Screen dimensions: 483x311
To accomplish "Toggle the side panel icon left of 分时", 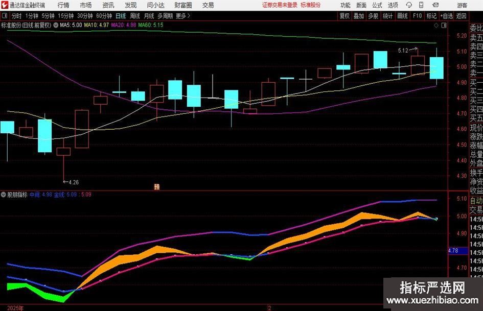I will (x=5, y=16).
